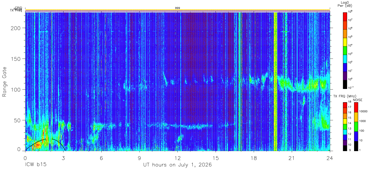
Task: Click the 9 tick label on the UT hours axis
Action: tap(140, 158)
